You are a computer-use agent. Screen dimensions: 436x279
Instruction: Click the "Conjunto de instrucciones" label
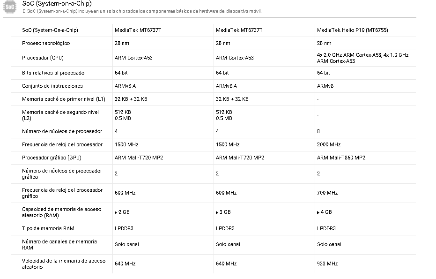point(52,86)
